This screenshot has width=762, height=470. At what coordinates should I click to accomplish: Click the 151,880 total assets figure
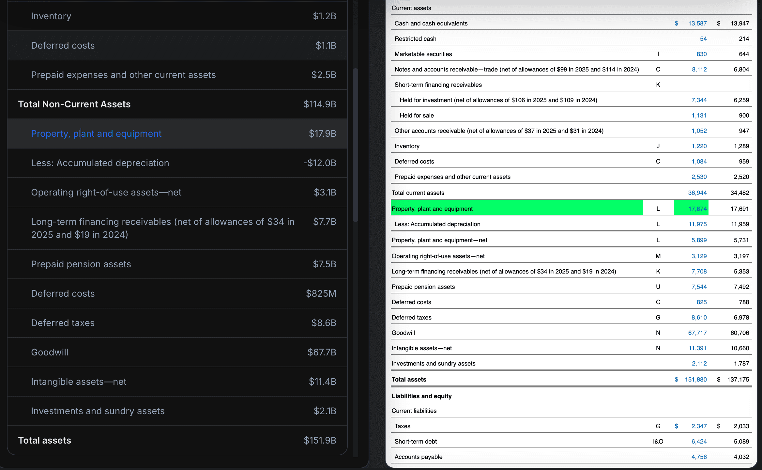(695, 379)
